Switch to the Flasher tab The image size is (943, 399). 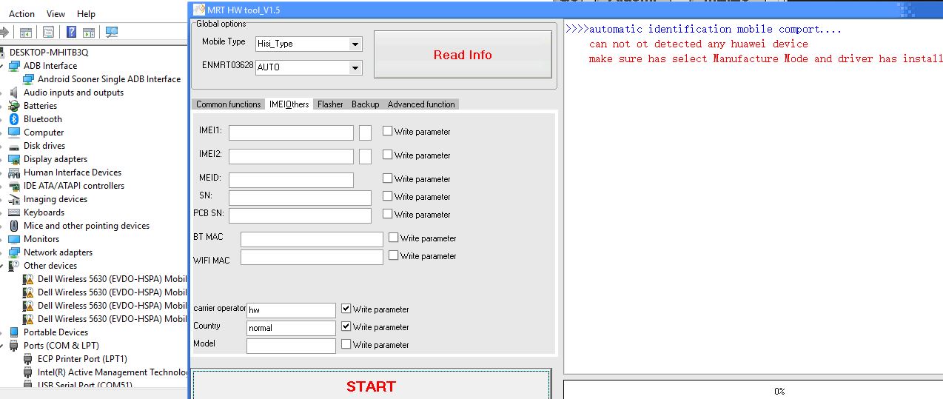pyautogui.click(x=330, y=104)
